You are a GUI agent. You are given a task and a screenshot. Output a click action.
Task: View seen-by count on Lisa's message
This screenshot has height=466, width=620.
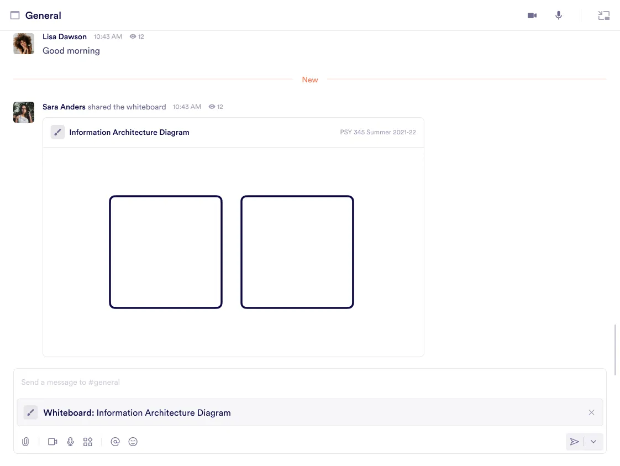click(x=136, y=36)
